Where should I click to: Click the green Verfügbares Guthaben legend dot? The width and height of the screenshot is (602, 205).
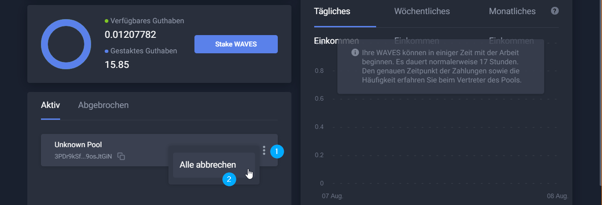[107, 21]
